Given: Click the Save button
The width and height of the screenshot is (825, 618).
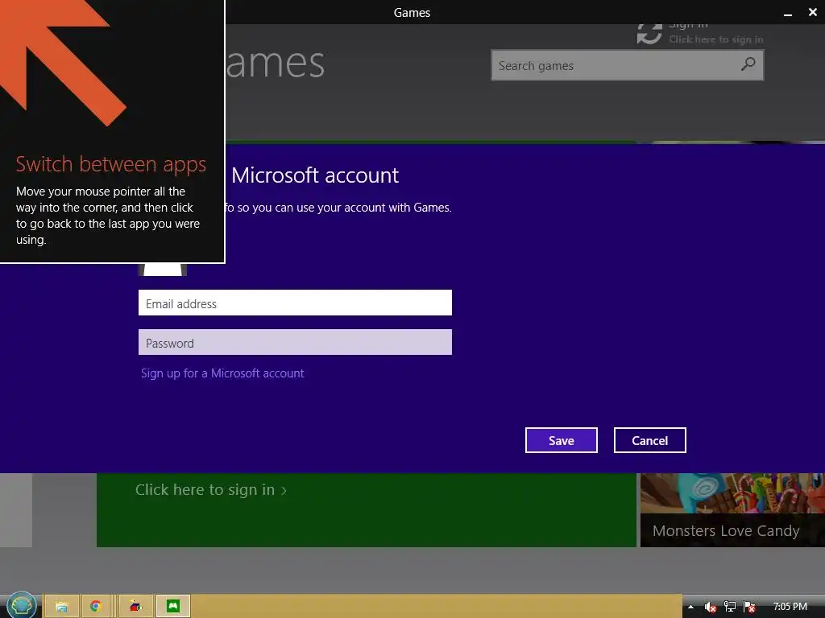Looking at the screenshot, I should coord(561,440).
